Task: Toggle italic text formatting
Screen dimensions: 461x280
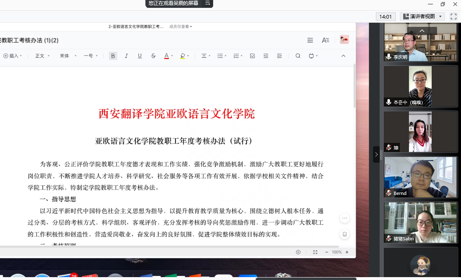Action: coord(126,56)
